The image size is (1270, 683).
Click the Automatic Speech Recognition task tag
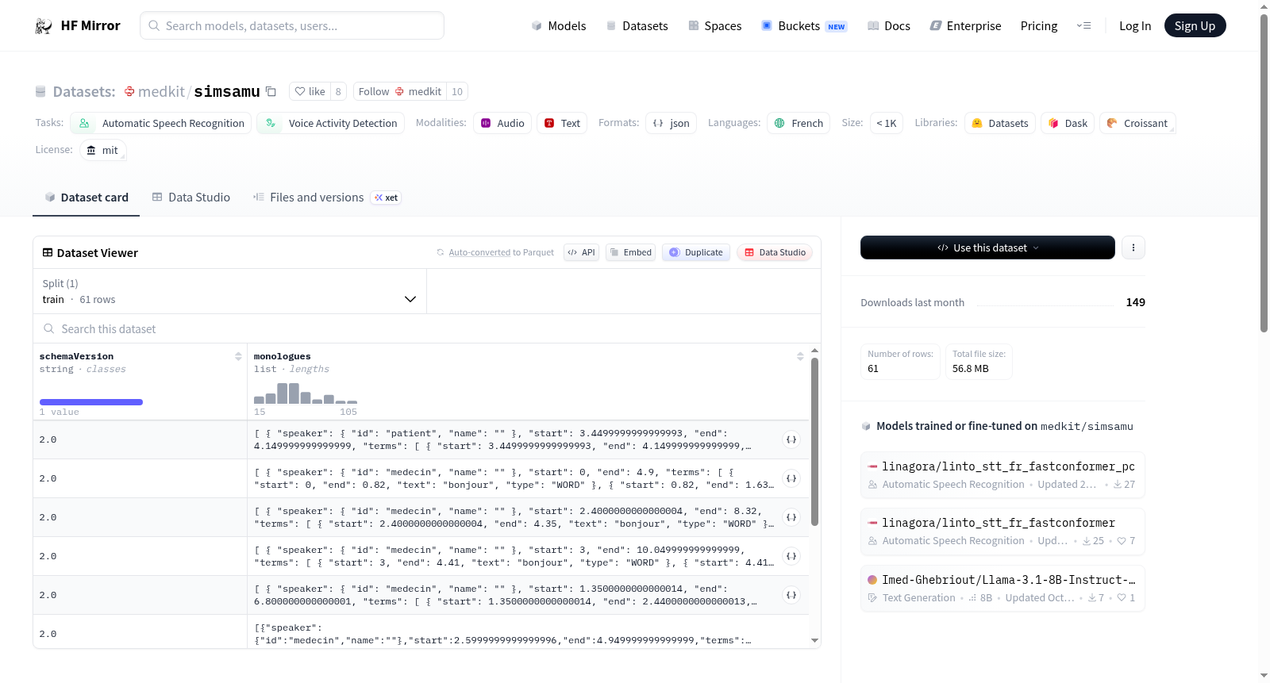coord(161,123)
